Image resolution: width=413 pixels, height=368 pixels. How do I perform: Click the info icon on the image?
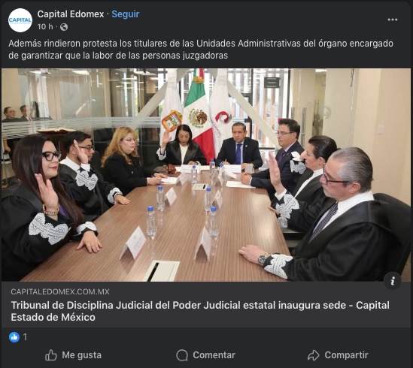pos(393,281)
